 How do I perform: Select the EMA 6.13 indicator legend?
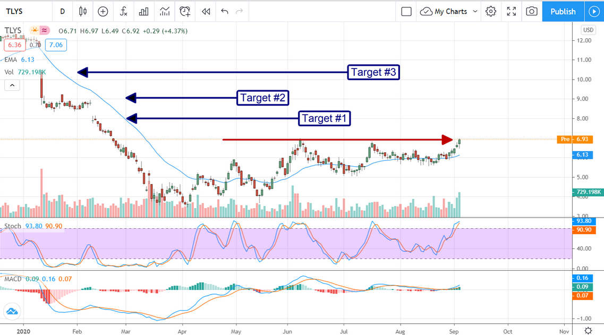point(19,59)
